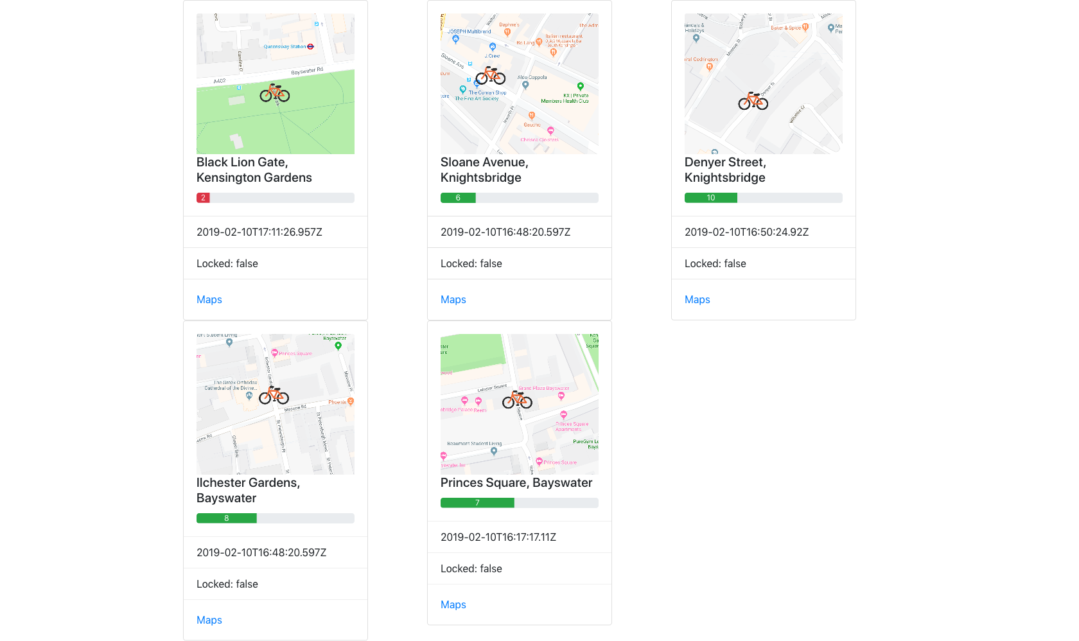Click 'Locked: false' on Ilchester Gardens card

pos(227,584)
